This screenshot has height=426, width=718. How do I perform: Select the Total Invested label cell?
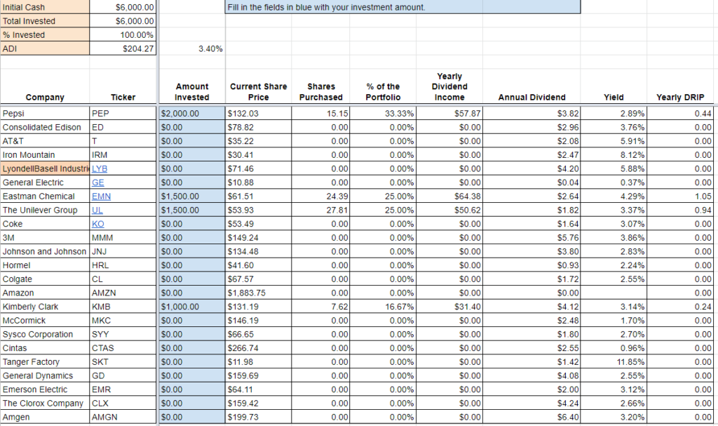pos(45,21)
